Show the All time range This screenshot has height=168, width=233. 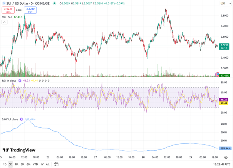[47, 164]
